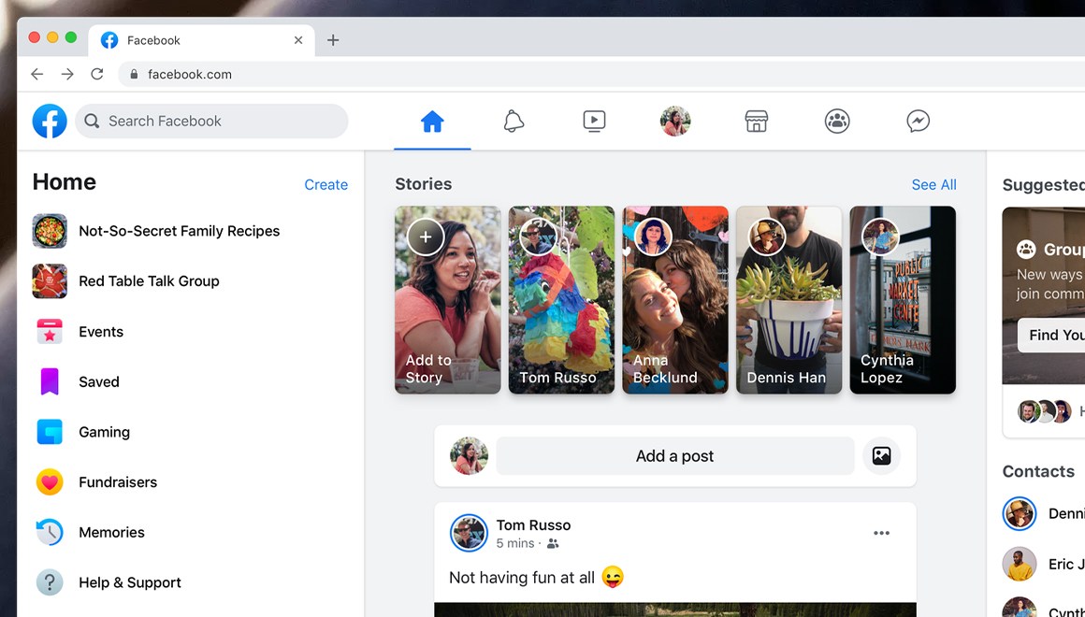Select the Home tab in top navigation
The height and width of the screenshot is (617, 1085).
(432, 122)
